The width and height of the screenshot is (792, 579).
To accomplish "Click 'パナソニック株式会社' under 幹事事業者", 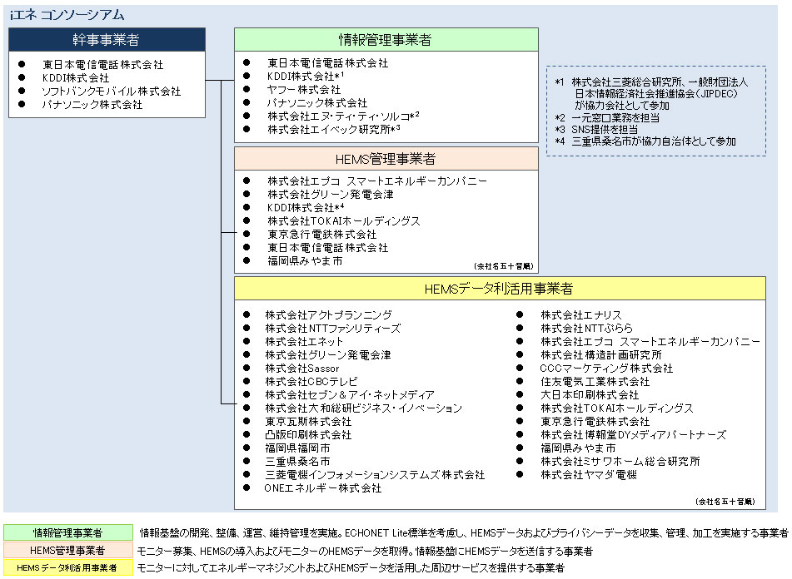I will pyautogui.click(x=92, y=104).
